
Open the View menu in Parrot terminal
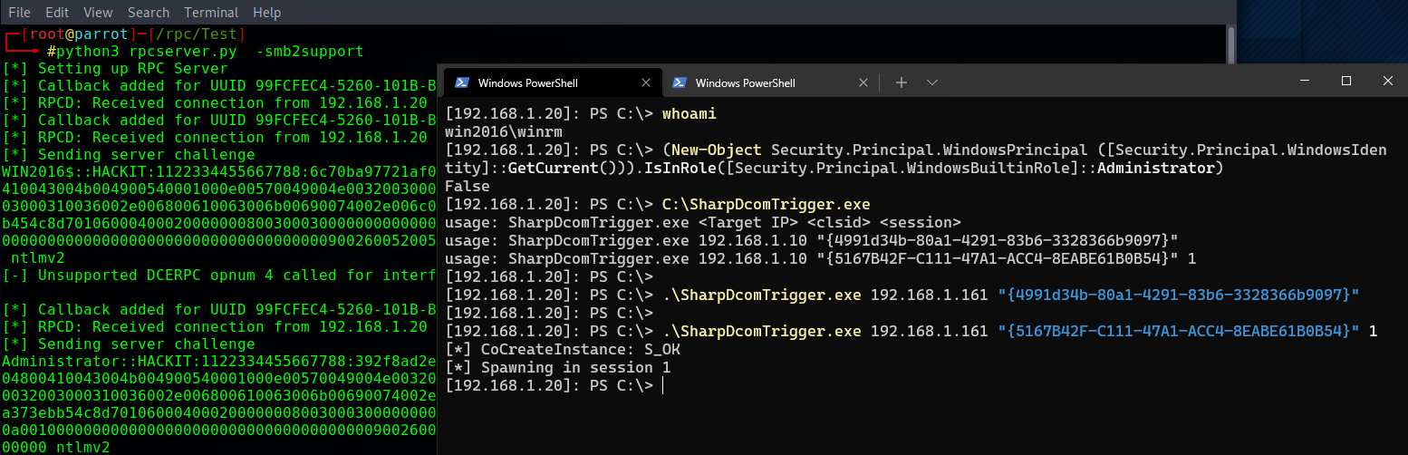[x=98, y=13]
